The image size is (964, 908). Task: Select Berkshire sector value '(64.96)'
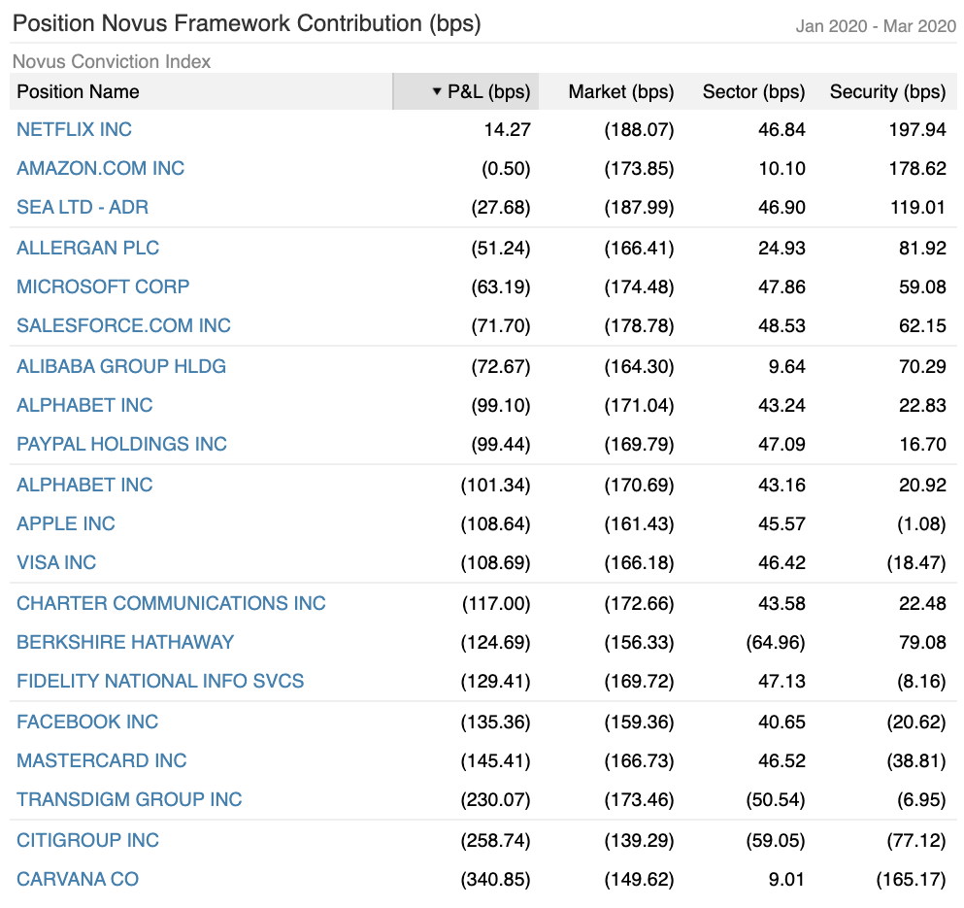tap(776, 642)
